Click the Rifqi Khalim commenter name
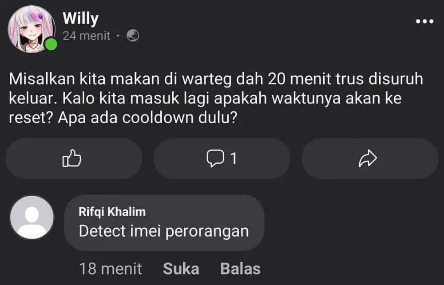 click(112, 212)
